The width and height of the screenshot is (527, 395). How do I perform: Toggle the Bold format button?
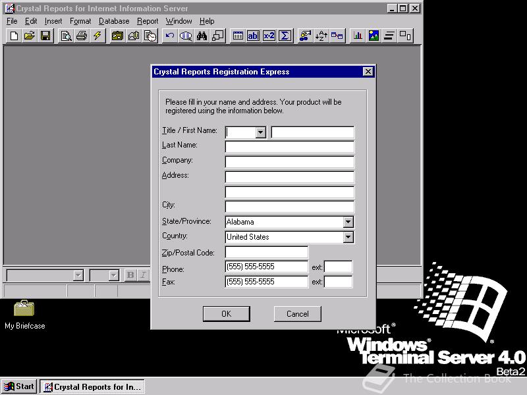pyautogui.click(x=130, y=275)
